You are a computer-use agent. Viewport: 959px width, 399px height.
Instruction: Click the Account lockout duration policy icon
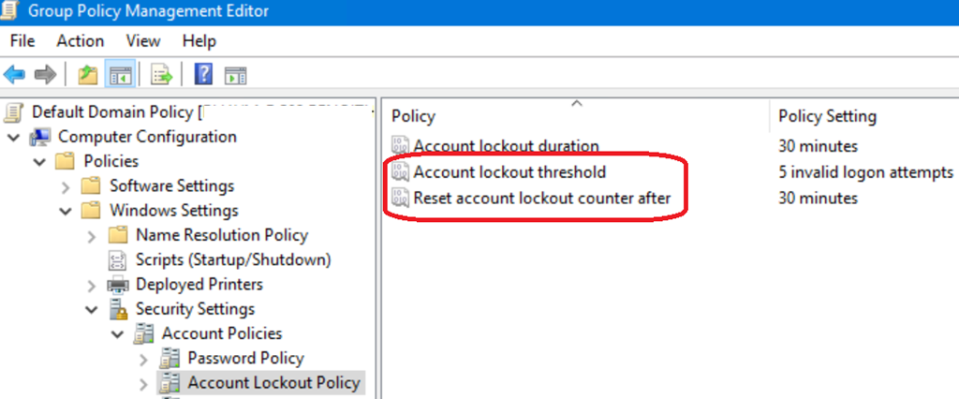click(x=401, y=146)
